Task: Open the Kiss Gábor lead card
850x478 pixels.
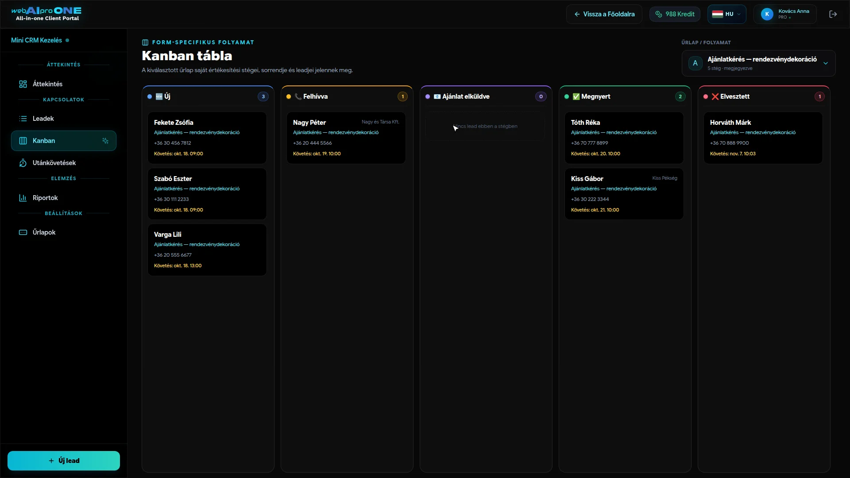Action: (624, 194)
